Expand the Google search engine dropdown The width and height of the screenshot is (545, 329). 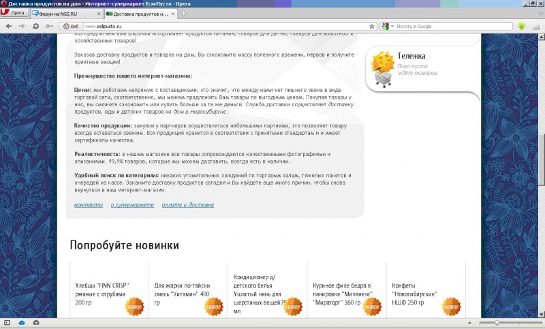386,26
